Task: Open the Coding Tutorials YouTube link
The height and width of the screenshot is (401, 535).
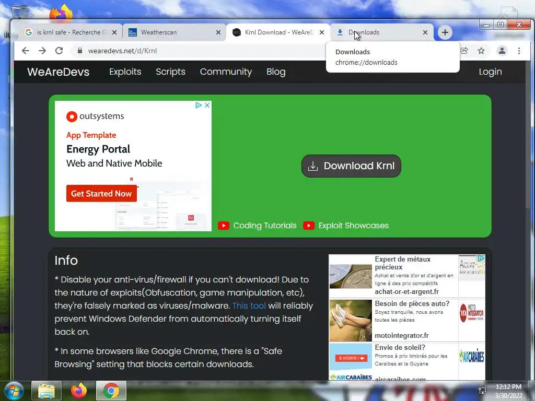Action: 265,226
